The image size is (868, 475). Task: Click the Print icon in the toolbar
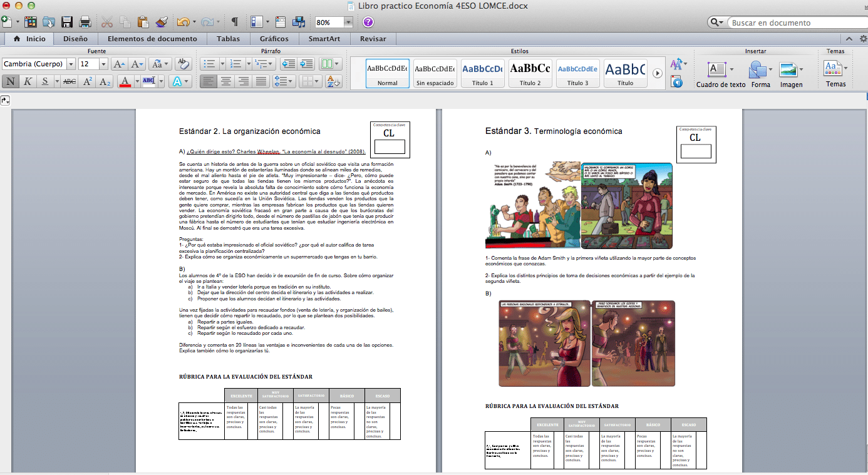pos(85,23)
